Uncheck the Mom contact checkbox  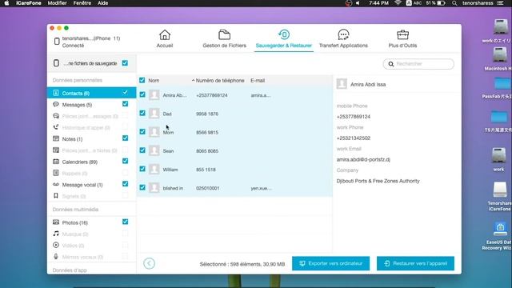pos(142,131)
